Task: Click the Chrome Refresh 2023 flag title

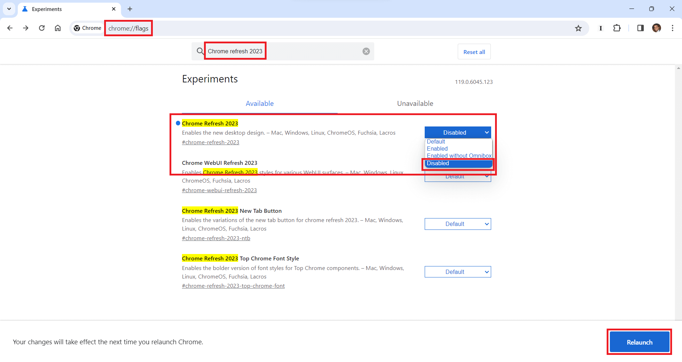Action: (210, 123)
